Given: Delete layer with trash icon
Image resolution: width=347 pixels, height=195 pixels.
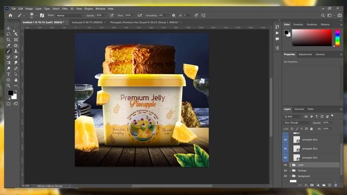Looking at the screenshot, I should click(336, 185).
